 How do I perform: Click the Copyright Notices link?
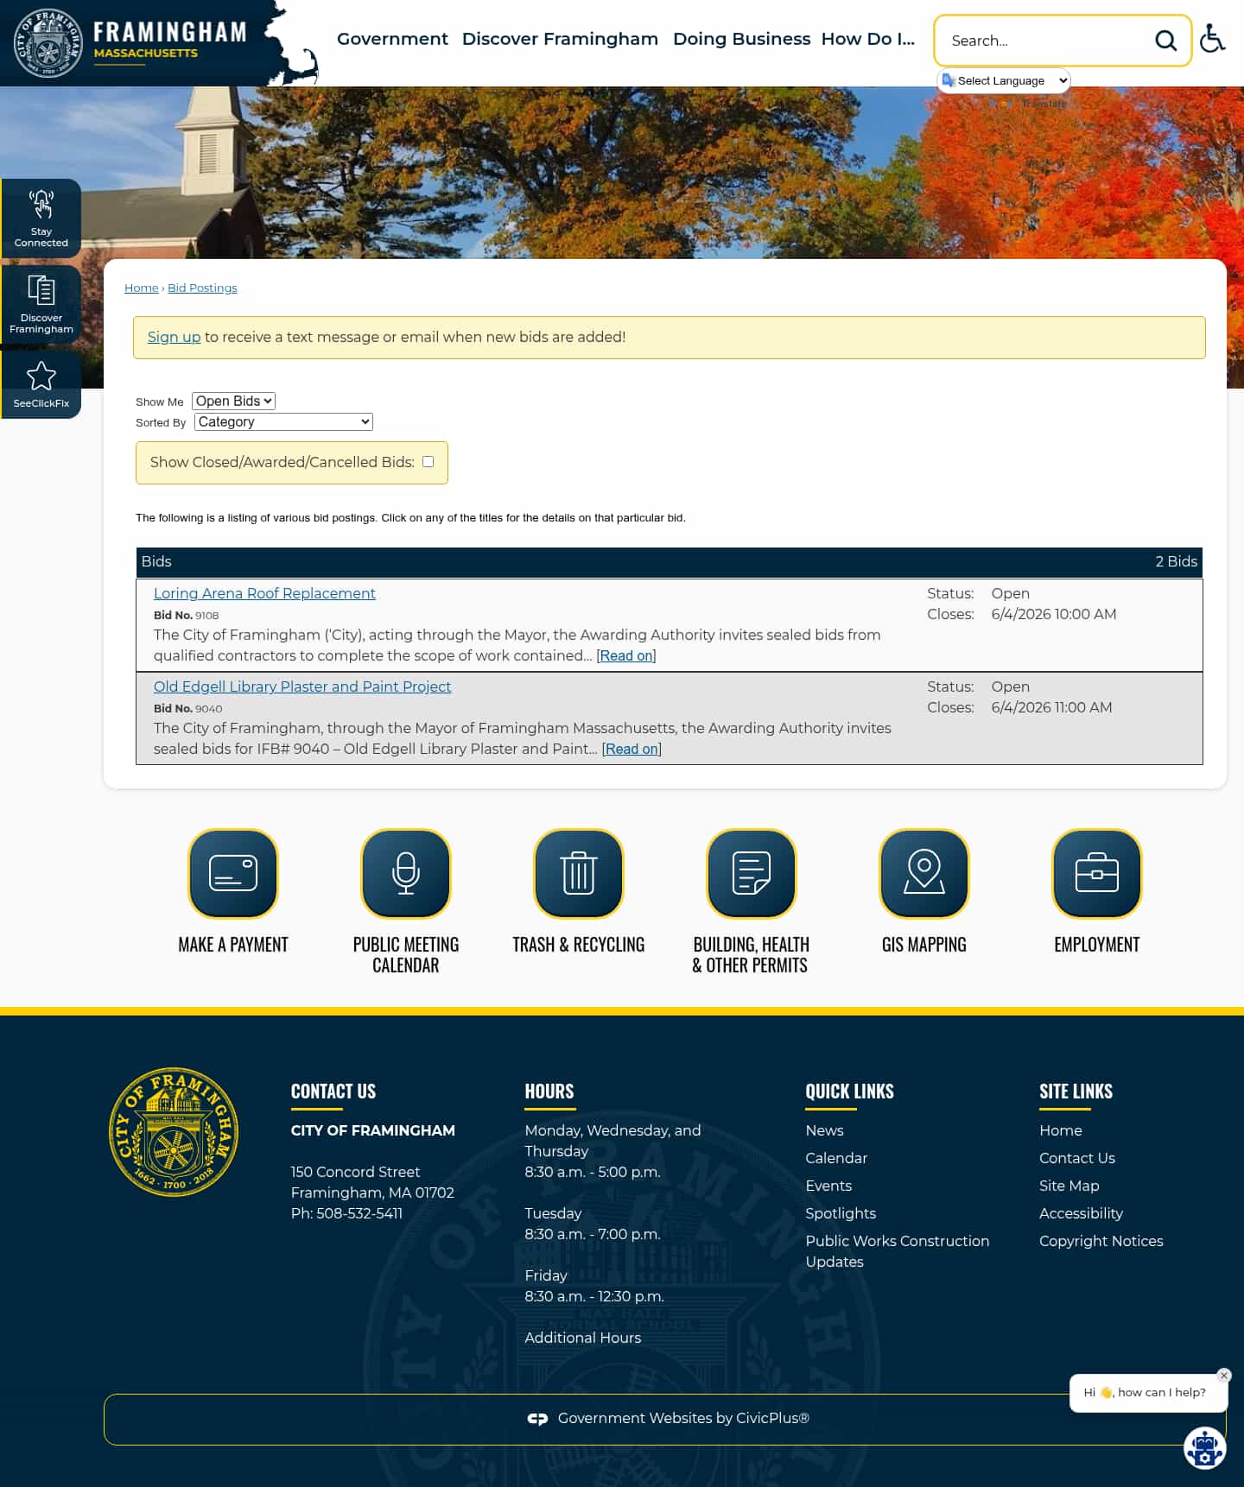click(1101, 1241)
